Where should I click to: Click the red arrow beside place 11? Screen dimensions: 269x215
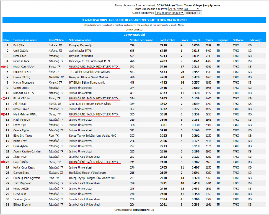point(3,98)
